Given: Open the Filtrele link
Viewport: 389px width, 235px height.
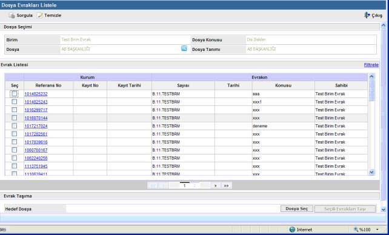Looking at the screenshot, I should [371, 65].
